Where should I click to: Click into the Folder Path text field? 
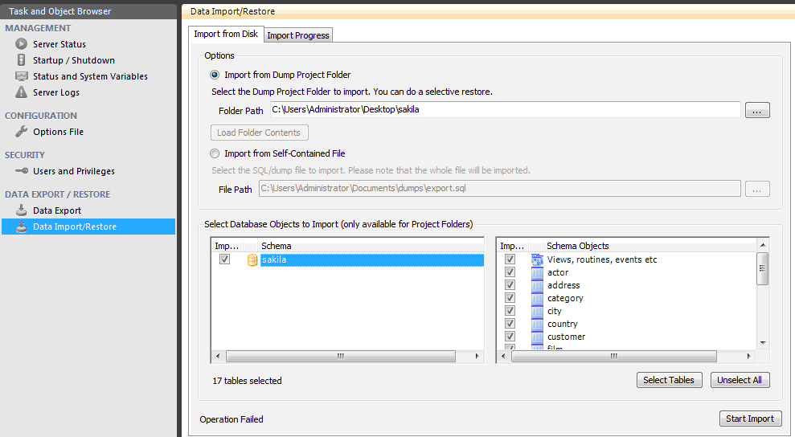504,110
